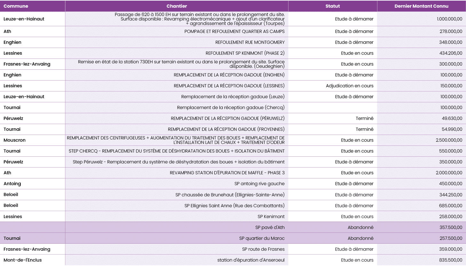Click the Commune column header
This screenshot has width=466, height=275.
tap(16, 6)
